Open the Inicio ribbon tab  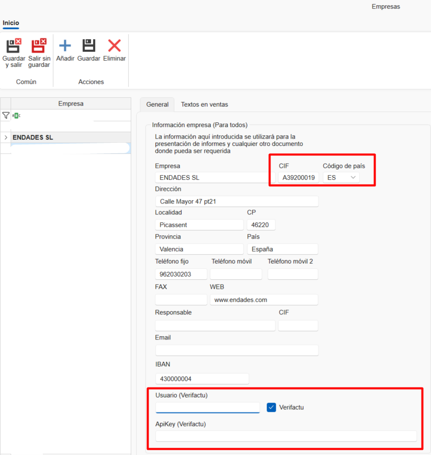(x=10, y=23)
